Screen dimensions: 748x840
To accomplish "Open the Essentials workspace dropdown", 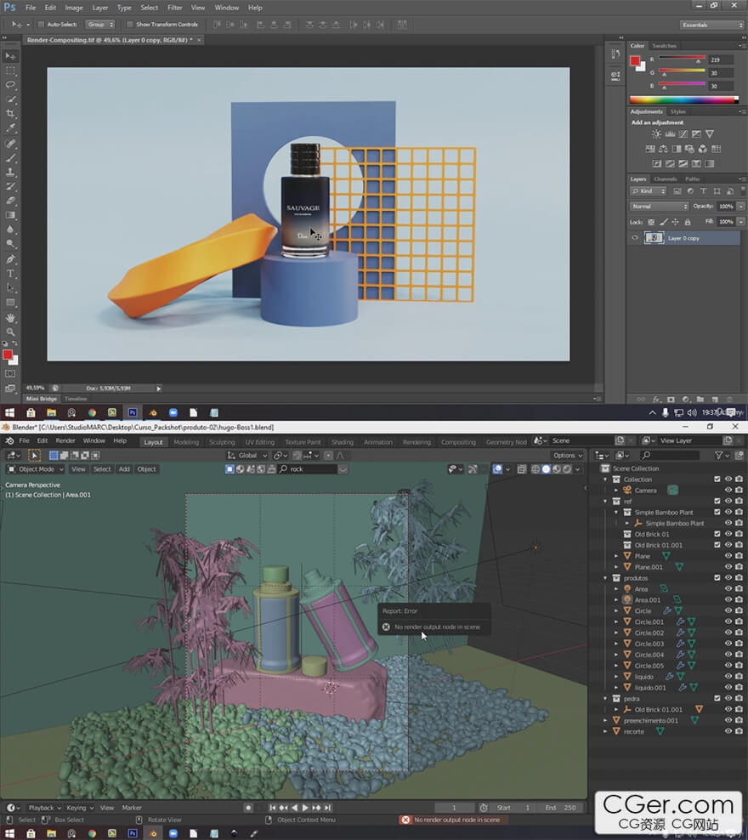I will point(712,25).
